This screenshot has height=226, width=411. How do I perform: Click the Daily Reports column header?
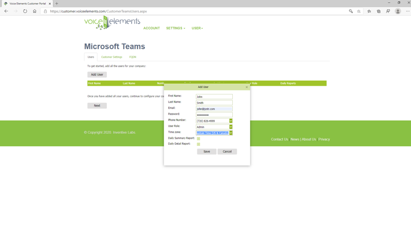(288, 83)
